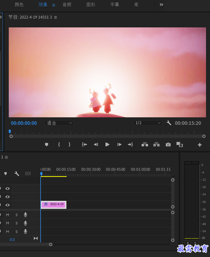Click the fx badge on the clip
Screen dimensions: 210x257
[x=46, y=204]
